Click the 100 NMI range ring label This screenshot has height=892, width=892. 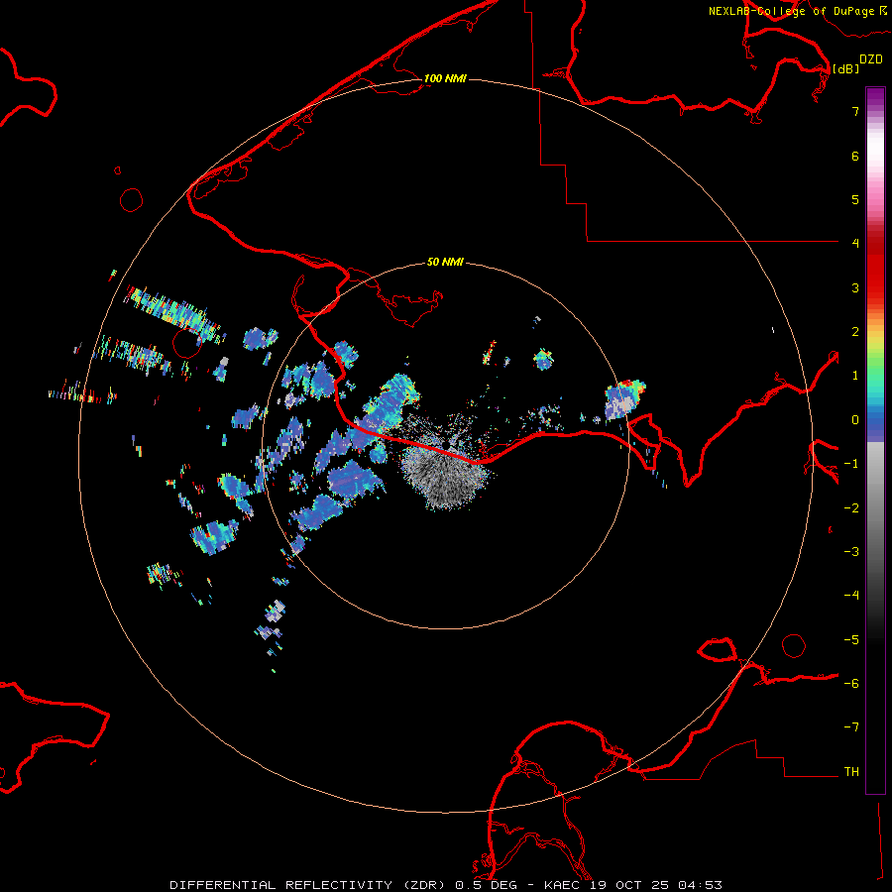pos(445,78)
